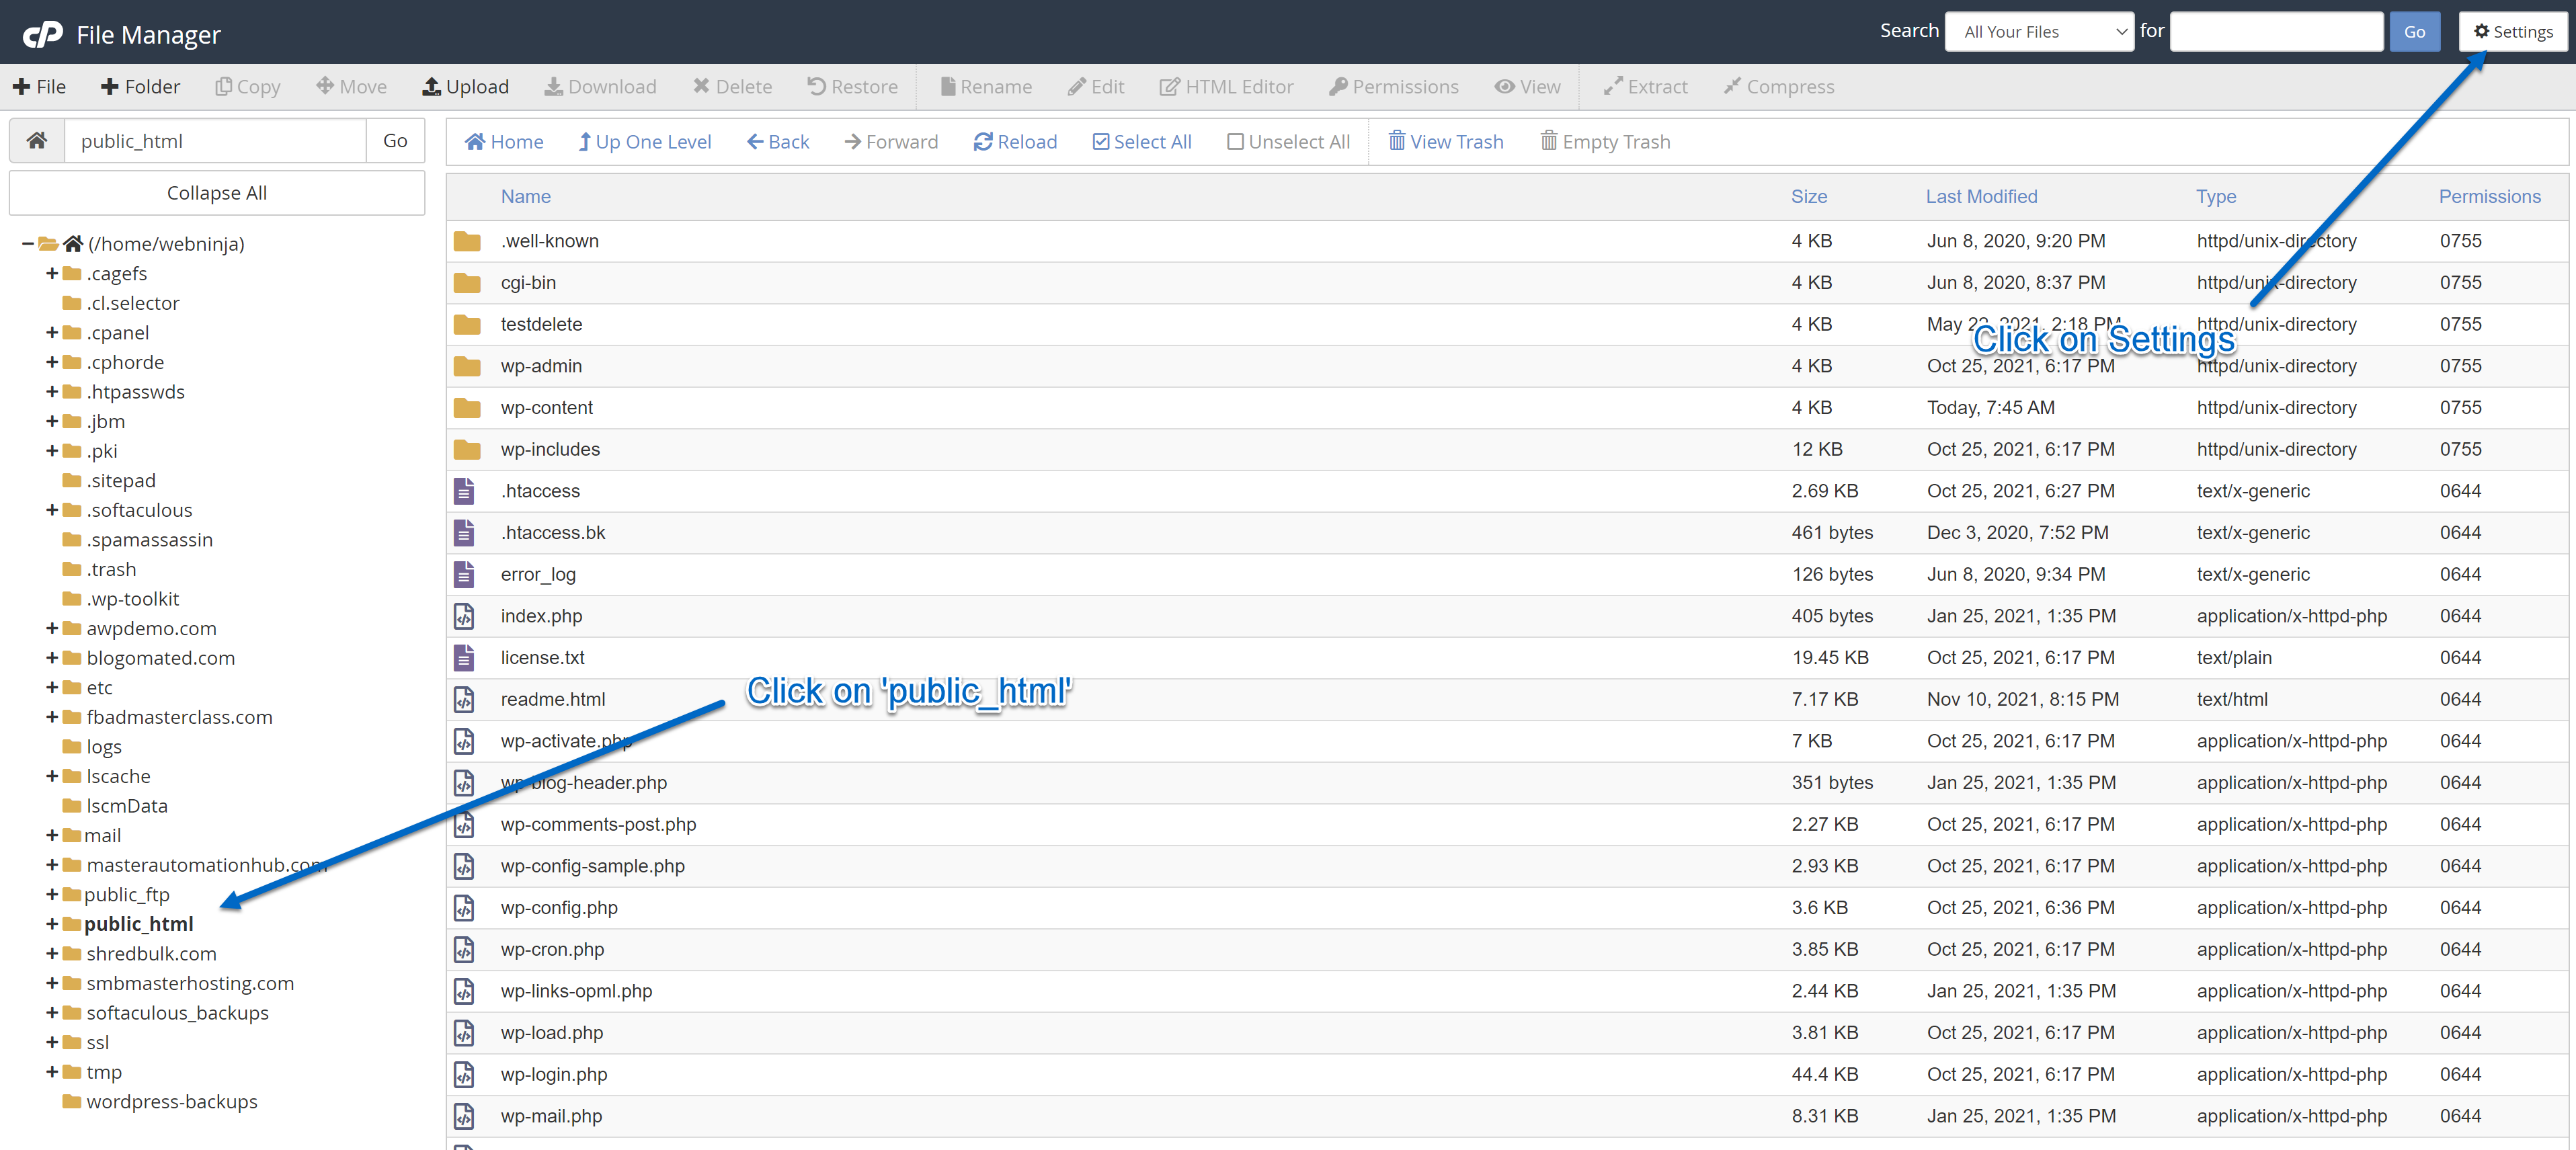Select the testdelete folder name

(x=541, y=324)
